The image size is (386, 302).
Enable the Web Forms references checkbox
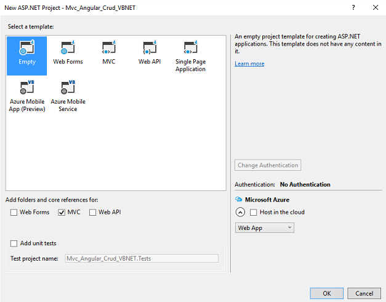click(14, 212)
